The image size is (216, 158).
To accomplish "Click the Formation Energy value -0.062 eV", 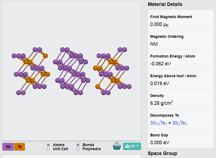I will pyautogui.click(x=161, y=64).
